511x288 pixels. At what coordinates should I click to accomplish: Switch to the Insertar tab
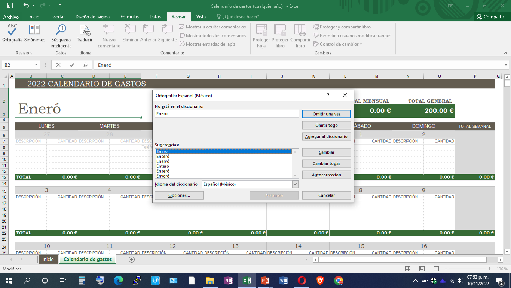(57, 17)
